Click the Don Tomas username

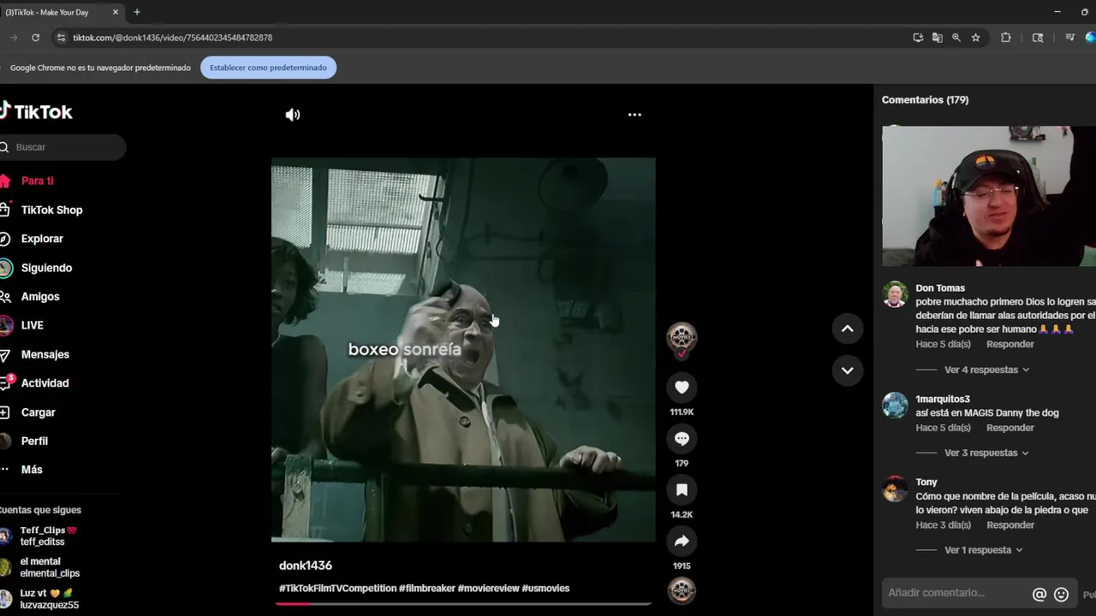click(940, 288)
